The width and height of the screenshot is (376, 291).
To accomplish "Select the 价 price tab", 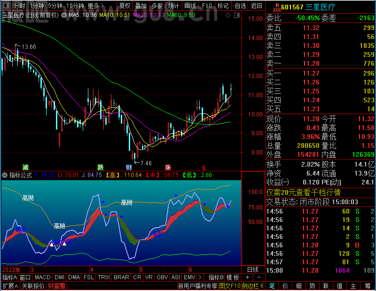I will click(285, 286).
